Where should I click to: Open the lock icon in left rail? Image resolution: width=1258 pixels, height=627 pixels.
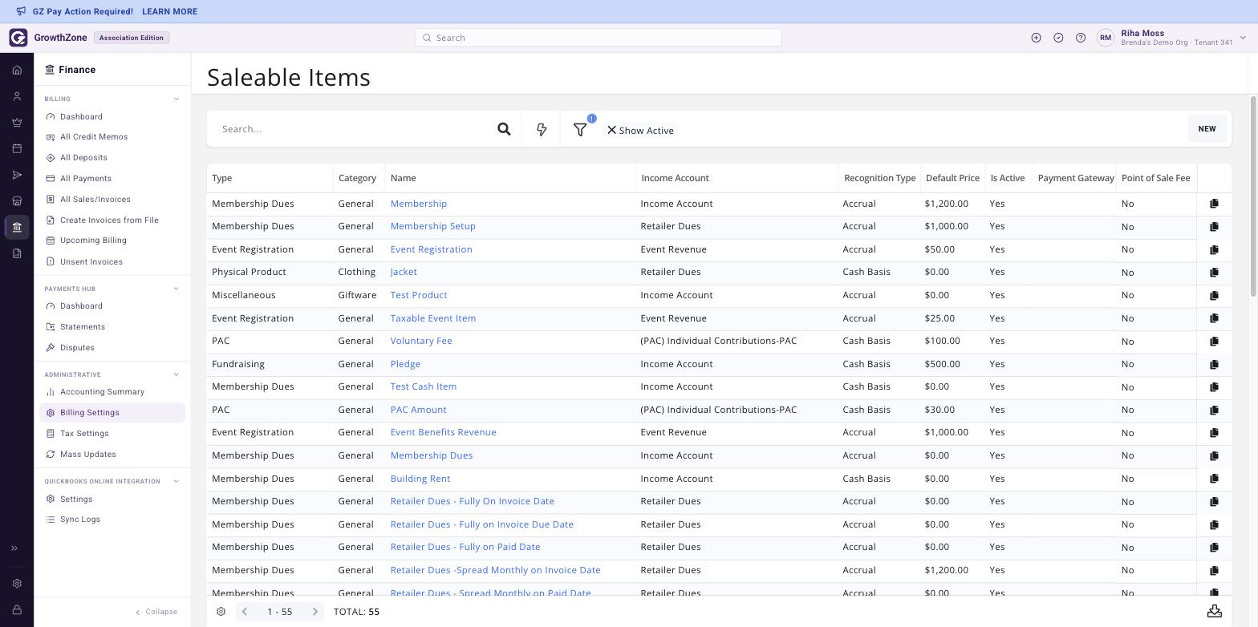click(x=17, y=610)
